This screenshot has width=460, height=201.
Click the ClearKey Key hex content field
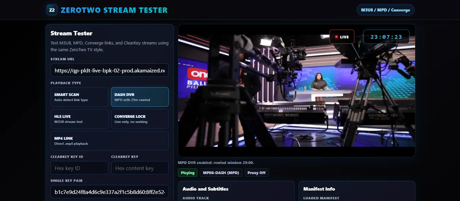pos(140,168)
